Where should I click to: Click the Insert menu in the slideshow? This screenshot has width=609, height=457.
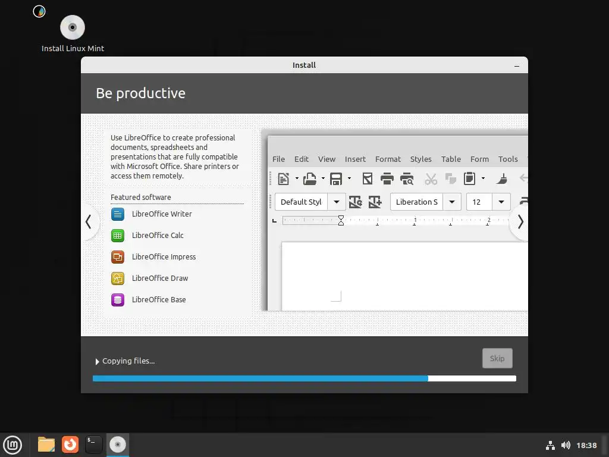(356, 159)
